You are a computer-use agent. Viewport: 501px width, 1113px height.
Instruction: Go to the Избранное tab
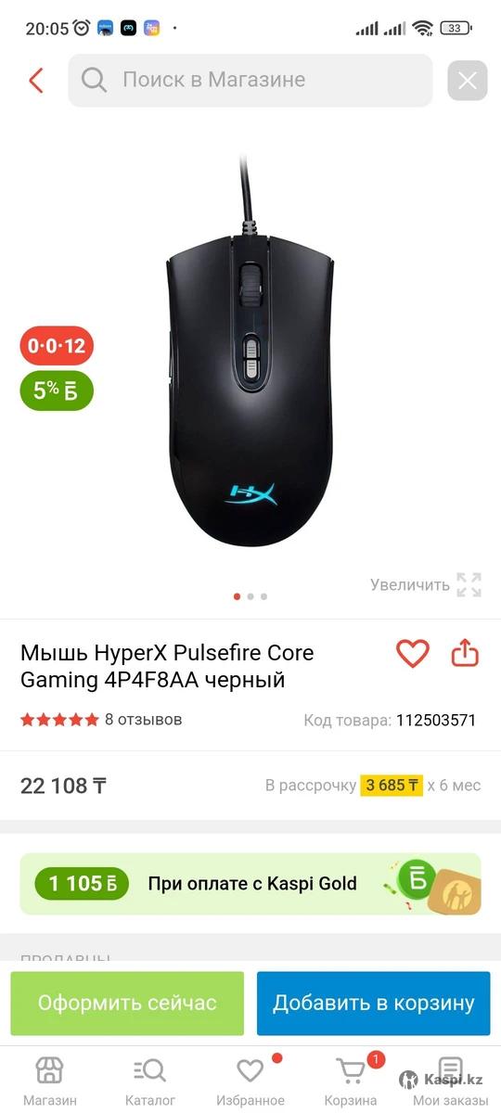(x=250, y=1082)
